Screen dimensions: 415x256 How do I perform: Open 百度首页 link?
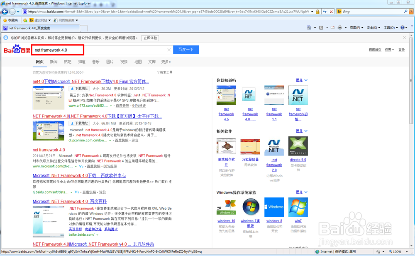point(375,50)
